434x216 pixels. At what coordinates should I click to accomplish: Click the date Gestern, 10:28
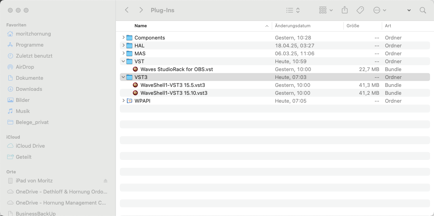(x=293, y=38)
